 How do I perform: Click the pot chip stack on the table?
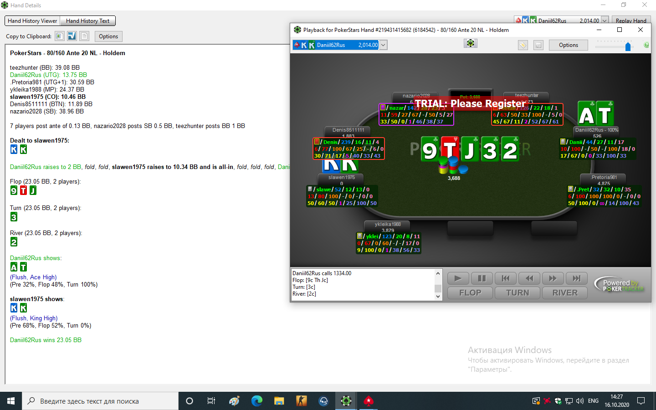(x=452, y=165)
